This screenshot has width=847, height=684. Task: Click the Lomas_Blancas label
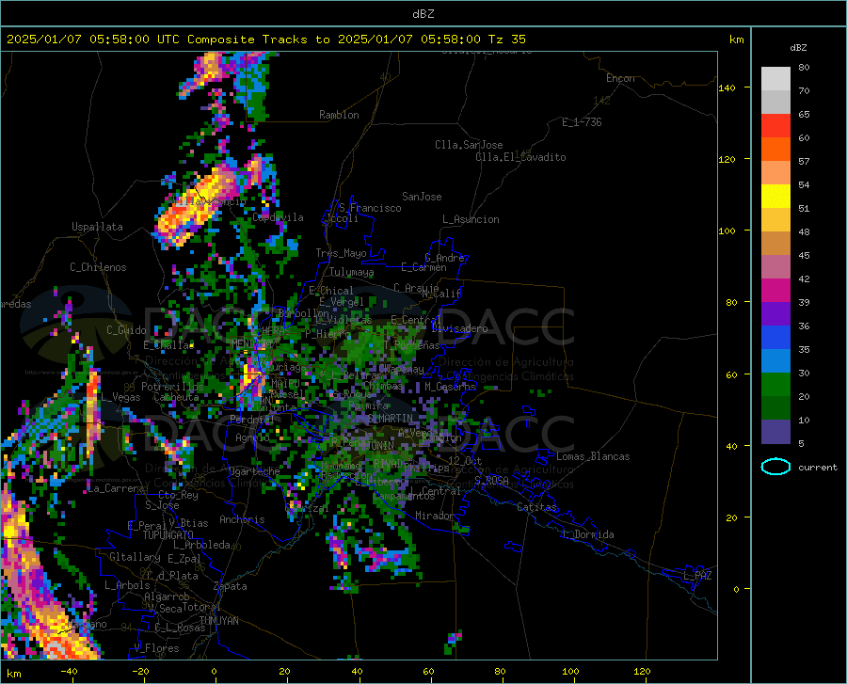593,456
